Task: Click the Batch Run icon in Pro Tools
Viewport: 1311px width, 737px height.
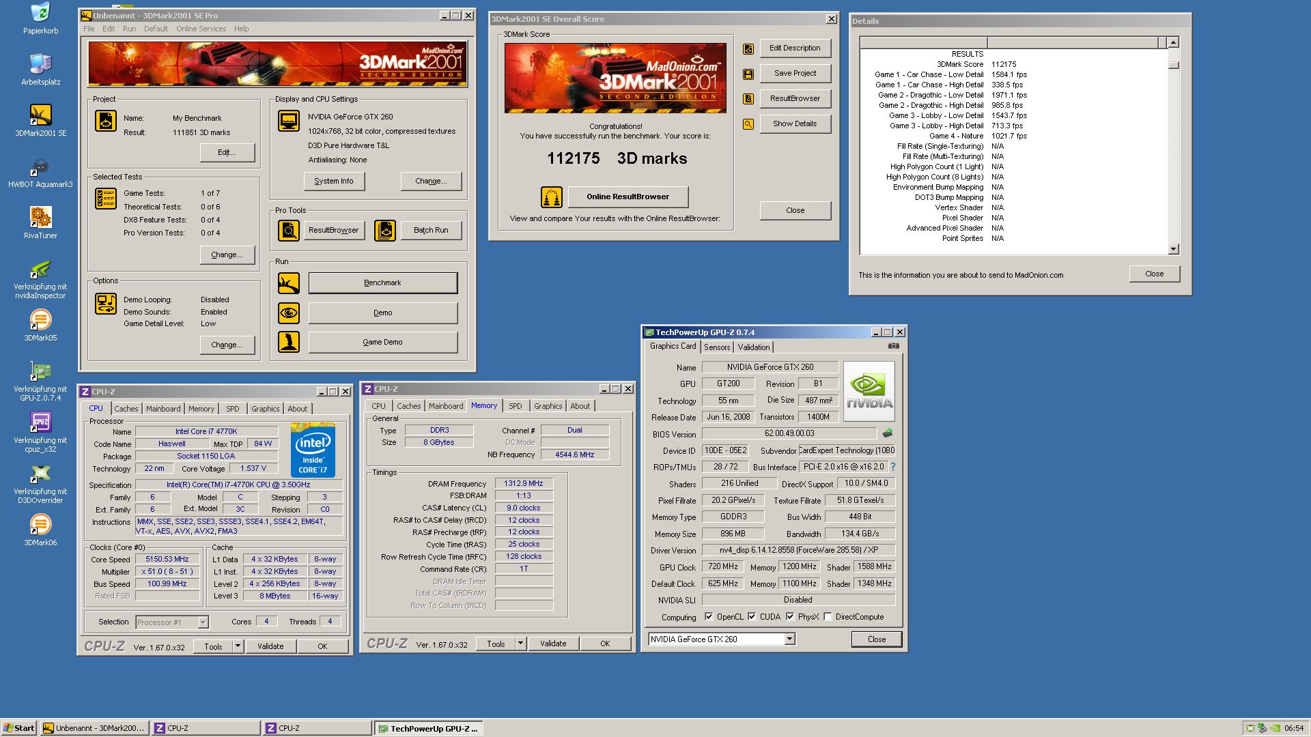Action: click(385, 230)
